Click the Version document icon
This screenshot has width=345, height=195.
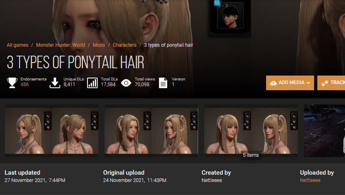[x=163, y=83]
